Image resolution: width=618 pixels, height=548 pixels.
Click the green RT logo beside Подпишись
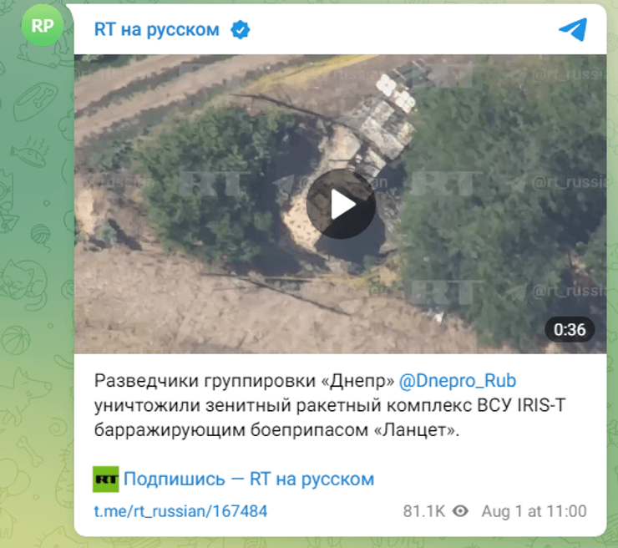[105, 479]
